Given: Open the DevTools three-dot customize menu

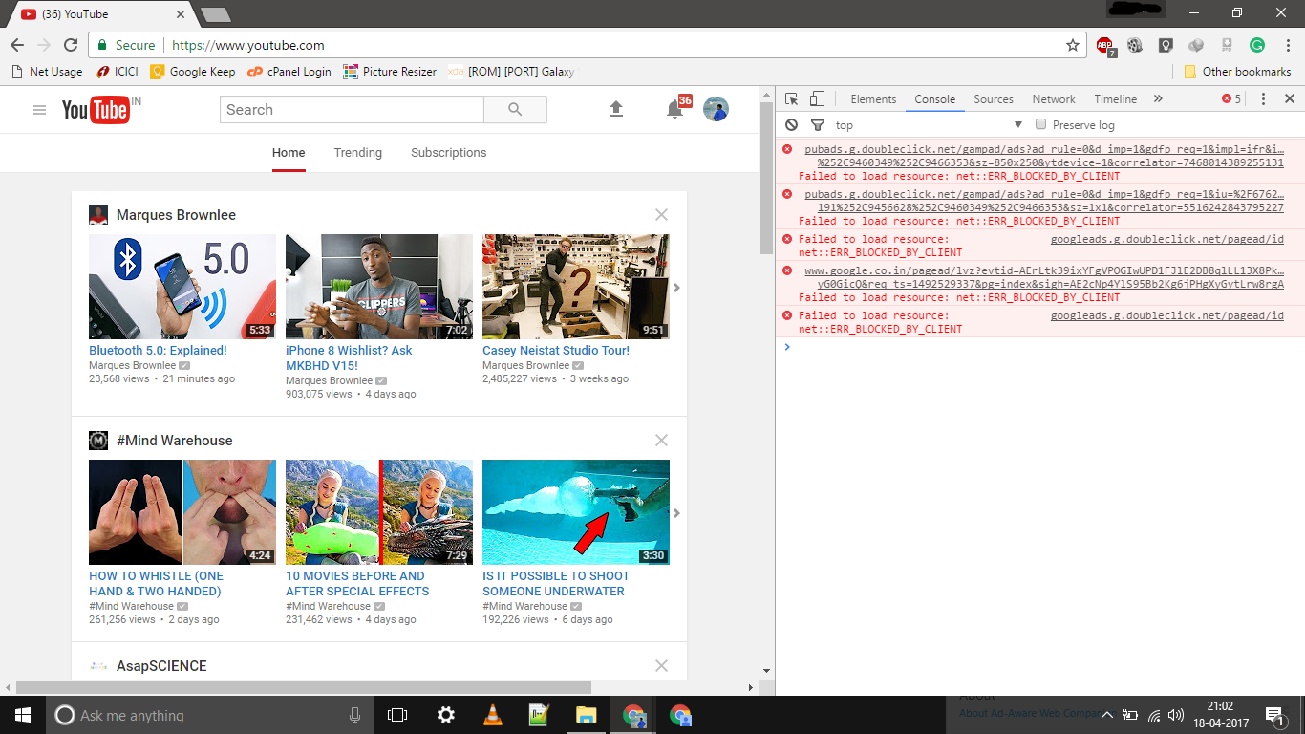Looking at the screenshot, I should (x=1263, y=99).
